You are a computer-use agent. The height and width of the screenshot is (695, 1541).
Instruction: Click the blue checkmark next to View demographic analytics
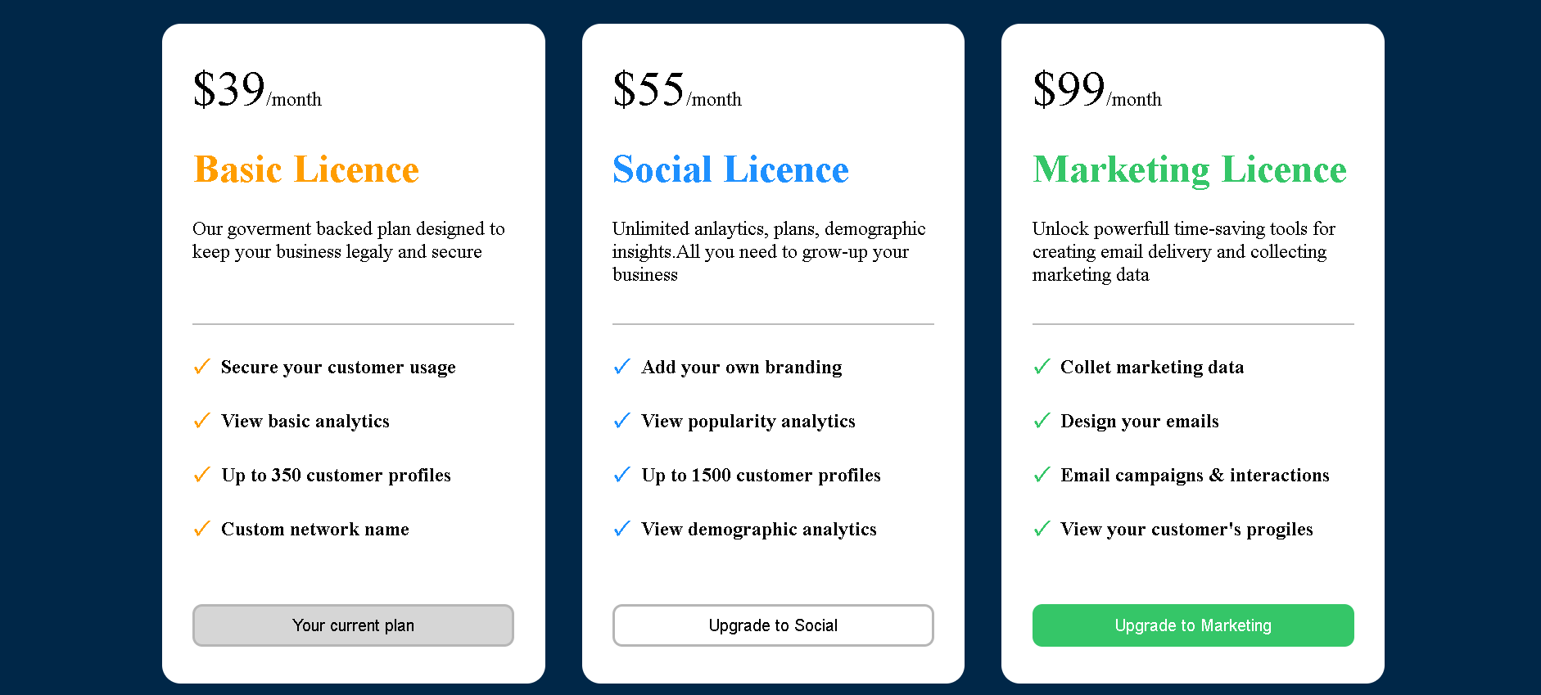point(621,528)
